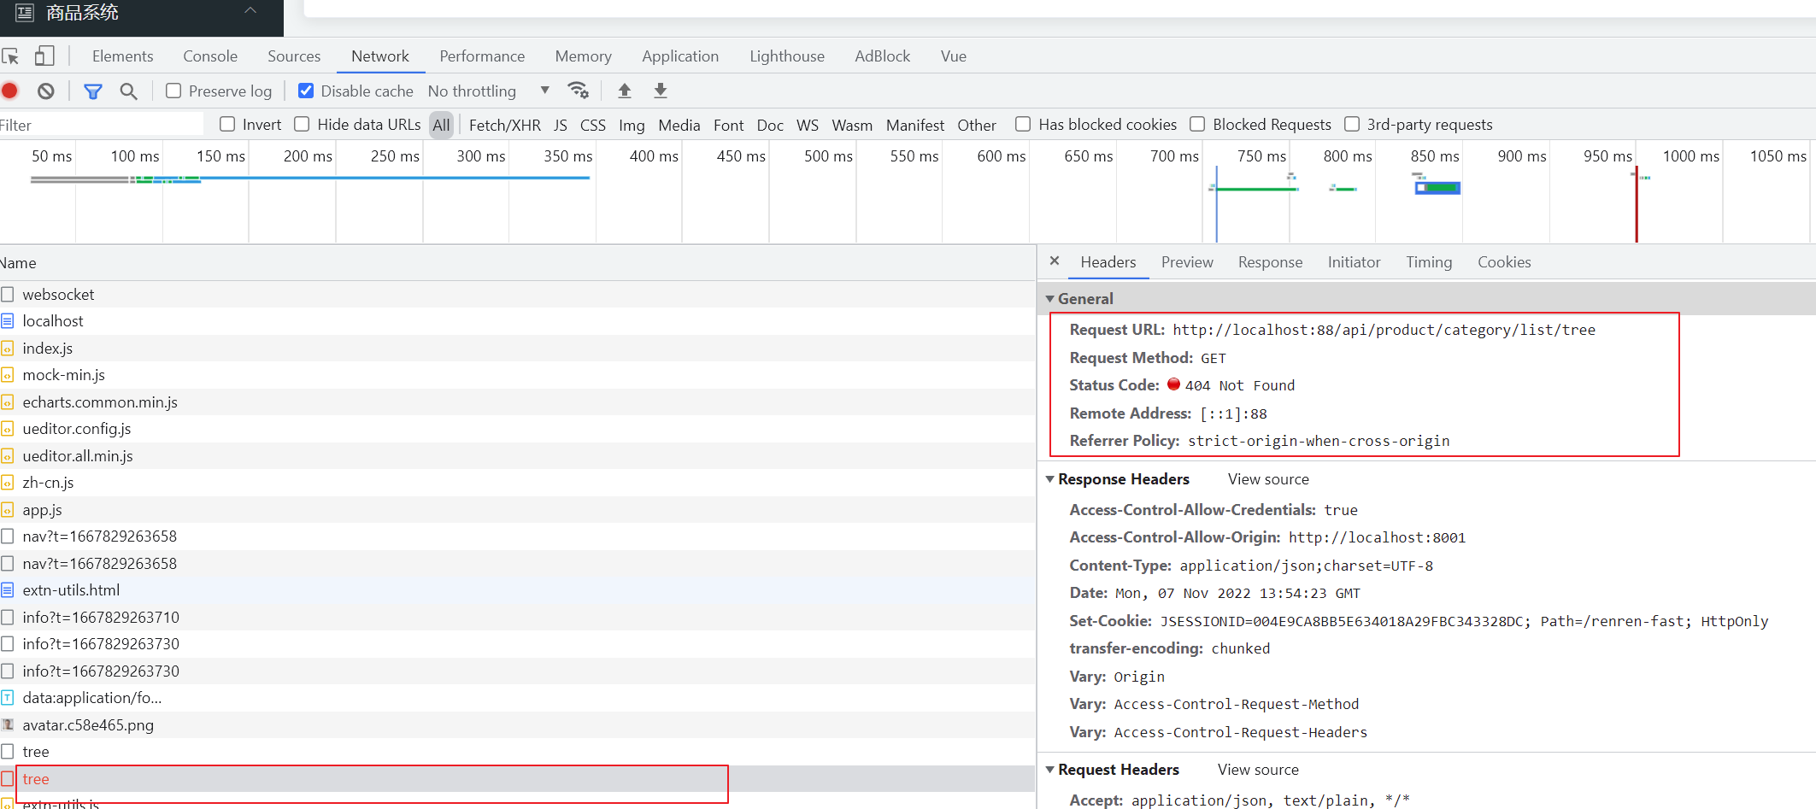Open the Lighthouse tab
The image size is (1816, 809).
click(x=787, y=56)
